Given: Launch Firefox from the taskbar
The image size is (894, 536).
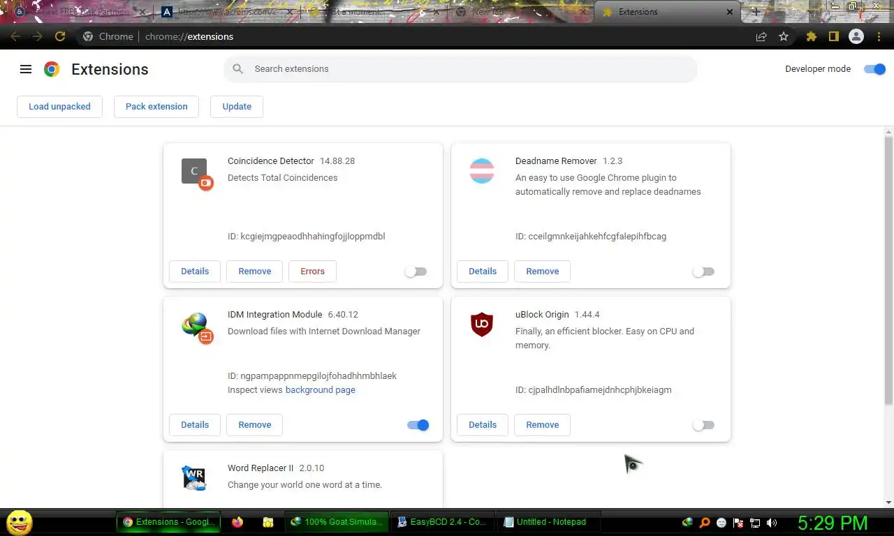Looking at the screenshot, I should pos(237,522).
